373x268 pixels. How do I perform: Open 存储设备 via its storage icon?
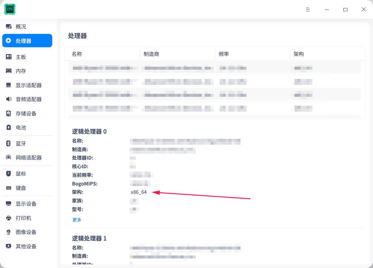click(x=8, y=113)
